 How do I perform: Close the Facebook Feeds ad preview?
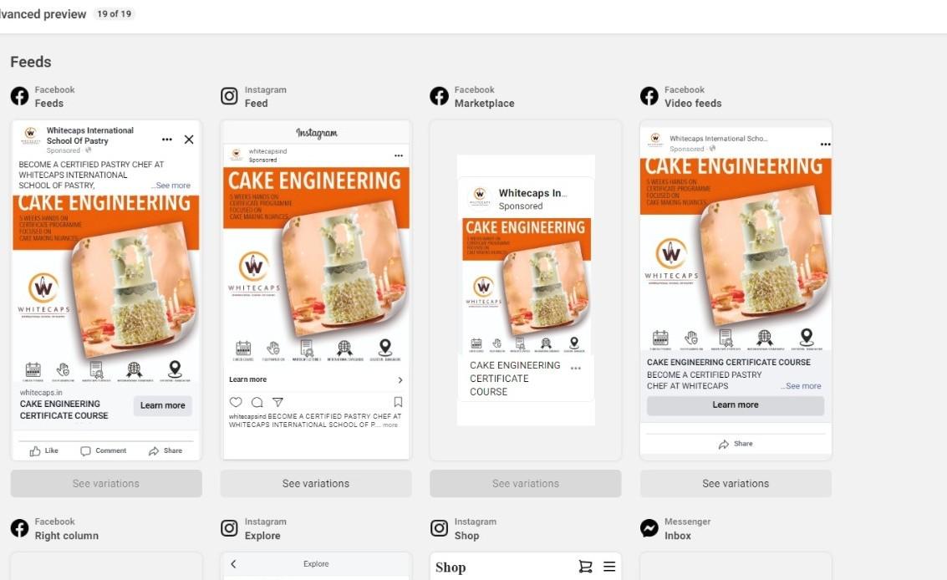(189, 140)
